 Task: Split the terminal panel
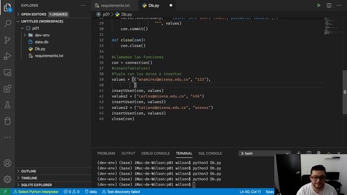pos(309,153)
